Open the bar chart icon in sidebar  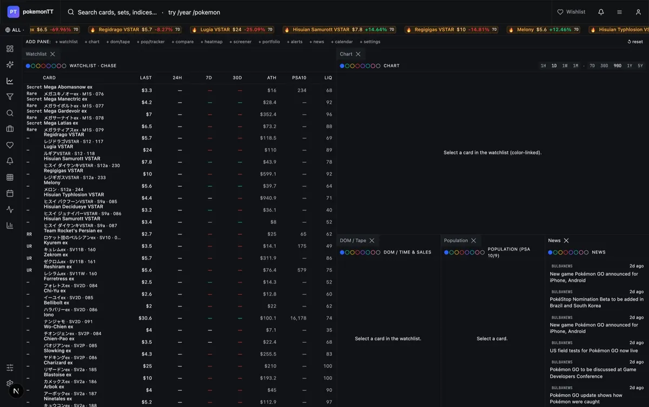pos(10,225)
